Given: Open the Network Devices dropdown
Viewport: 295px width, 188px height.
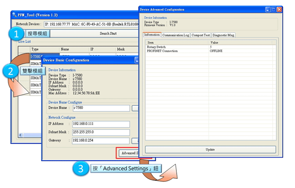Looking at the screenshot, I should pos(91,24).
